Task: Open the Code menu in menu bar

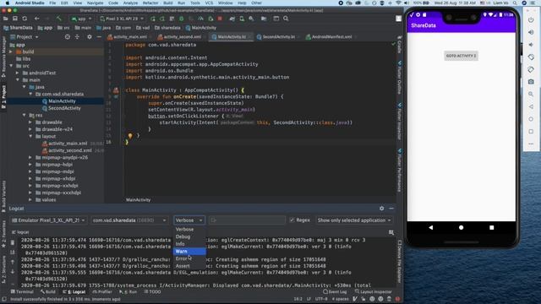Action: (113, 3)
